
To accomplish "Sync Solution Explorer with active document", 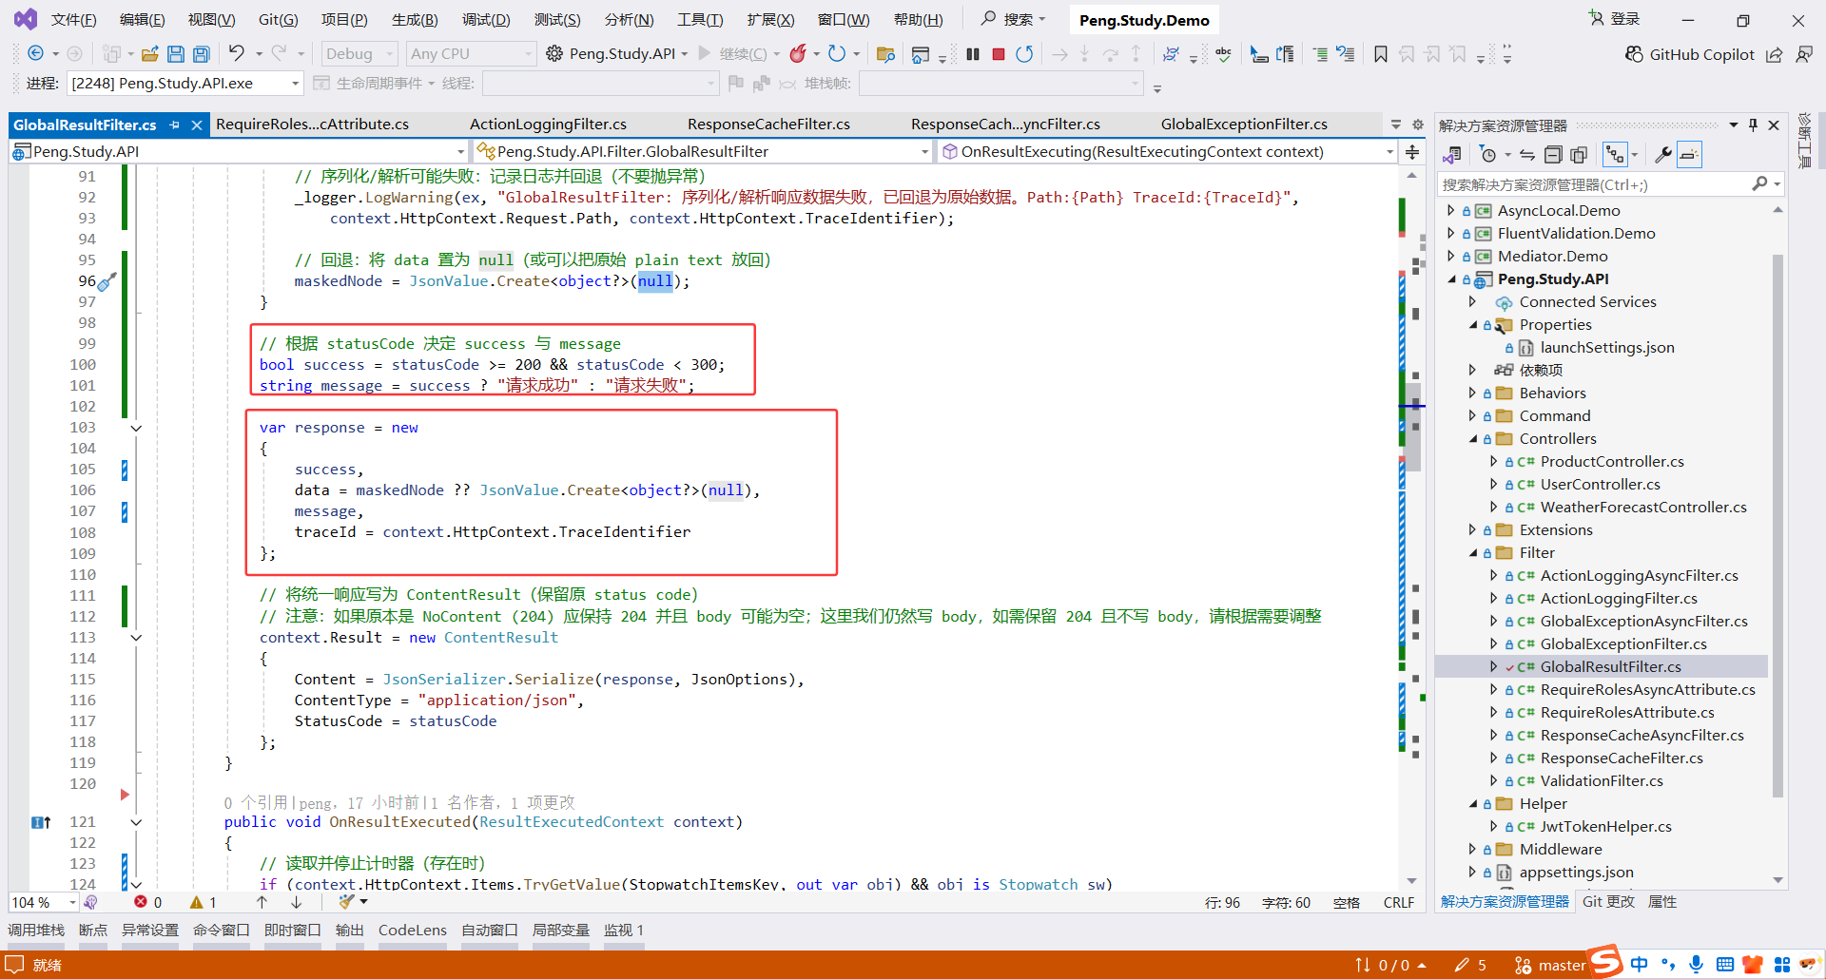I will pyautogui.click(x=1527, y=155).
